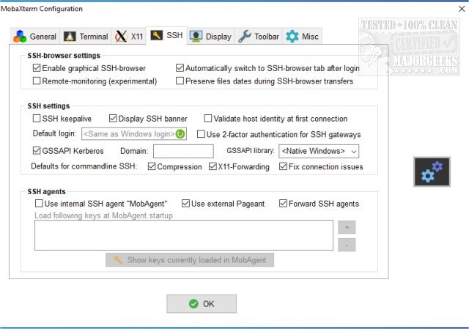Image resolution: width=469 pixels, height=329 pixels.
Task: Click the OK button
Action: point(202,304)
